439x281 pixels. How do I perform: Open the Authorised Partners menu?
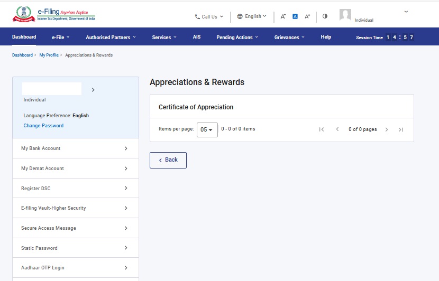(111, 37)
